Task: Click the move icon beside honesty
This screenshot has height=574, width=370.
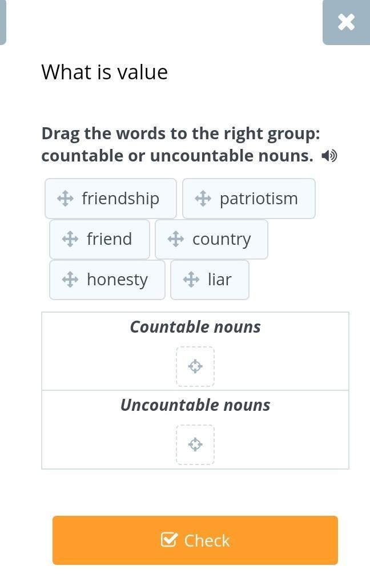Action: [x=70, y=280]
